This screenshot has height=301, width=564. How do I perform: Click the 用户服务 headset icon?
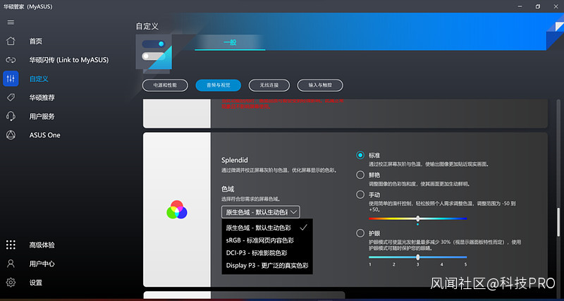[11, 116]
